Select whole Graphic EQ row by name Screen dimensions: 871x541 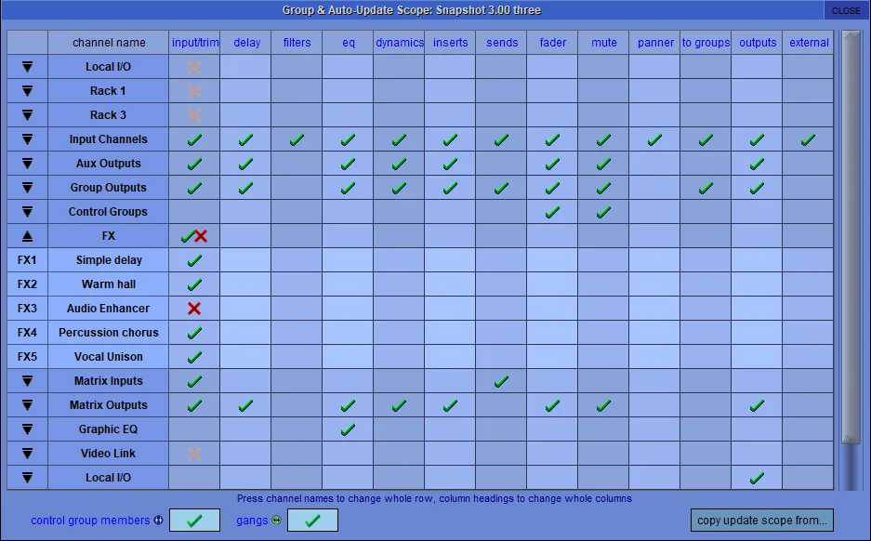[x=109, y=429]
